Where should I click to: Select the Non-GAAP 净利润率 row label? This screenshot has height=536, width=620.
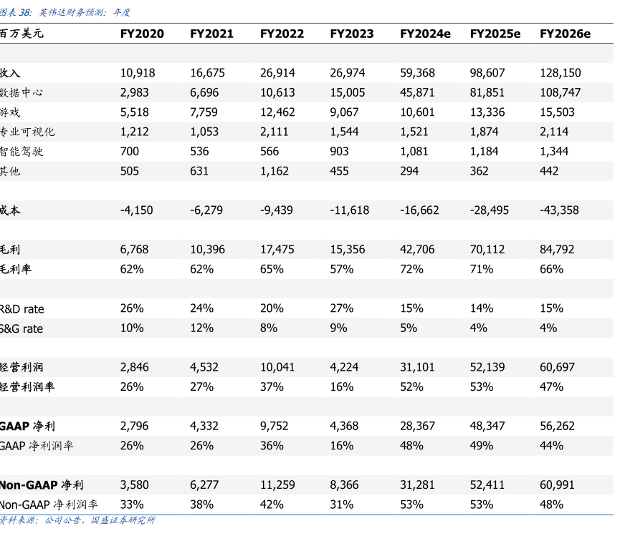click(x=49, y=505)
